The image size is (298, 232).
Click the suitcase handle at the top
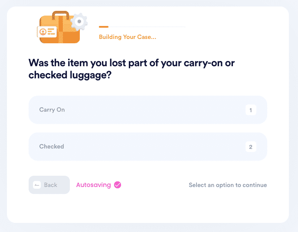pos(61,15)
